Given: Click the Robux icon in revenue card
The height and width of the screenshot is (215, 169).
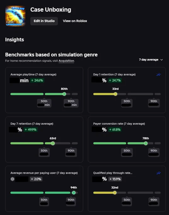Looking at the screenshot, I should click(x=12, y=179).
